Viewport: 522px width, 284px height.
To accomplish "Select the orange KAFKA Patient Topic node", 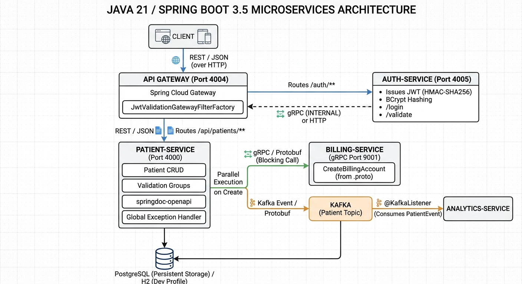I will (340, 209).
